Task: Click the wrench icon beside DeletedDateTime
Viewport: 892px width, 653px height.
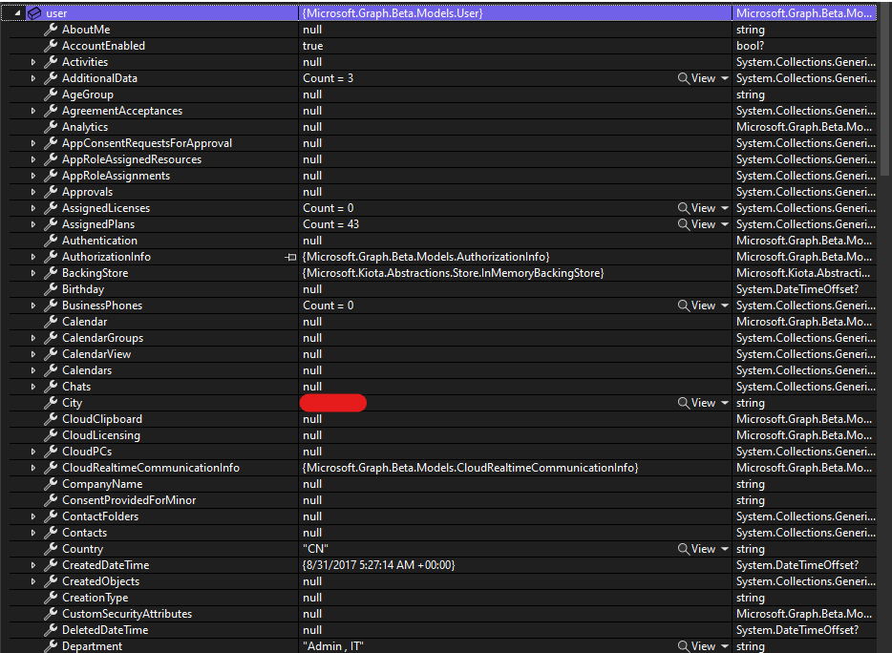Action: pyautogui.click(x=52, y=630)
